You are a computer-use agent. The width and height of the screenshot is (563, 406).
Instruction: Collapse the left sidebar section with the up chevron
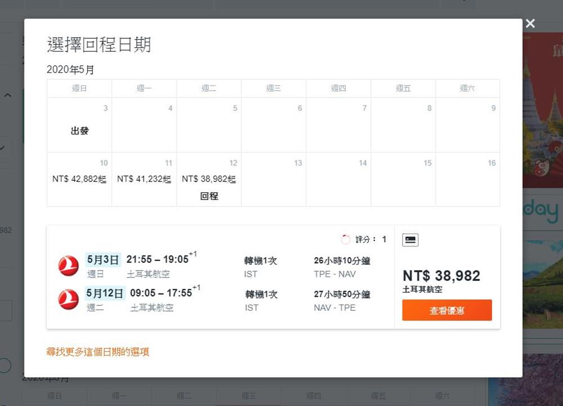pos(8,96)
